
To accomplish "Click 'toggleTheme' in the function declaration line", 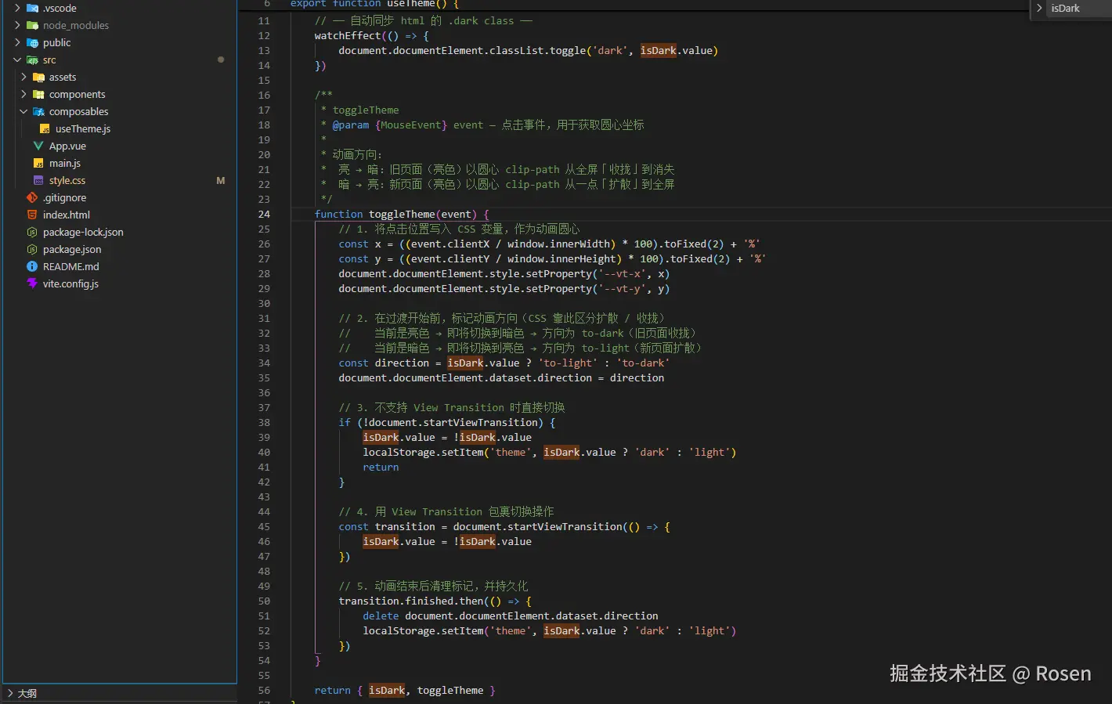I will (402, 214).
